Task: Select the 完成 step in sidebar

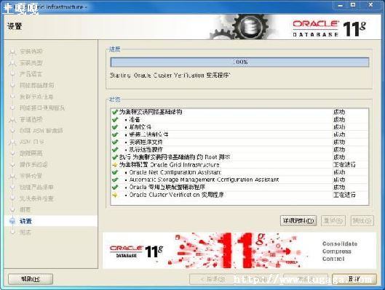Action: (x=25, y=232)
